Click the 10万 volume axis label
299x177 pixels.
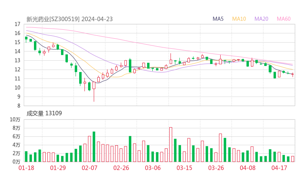15,119
